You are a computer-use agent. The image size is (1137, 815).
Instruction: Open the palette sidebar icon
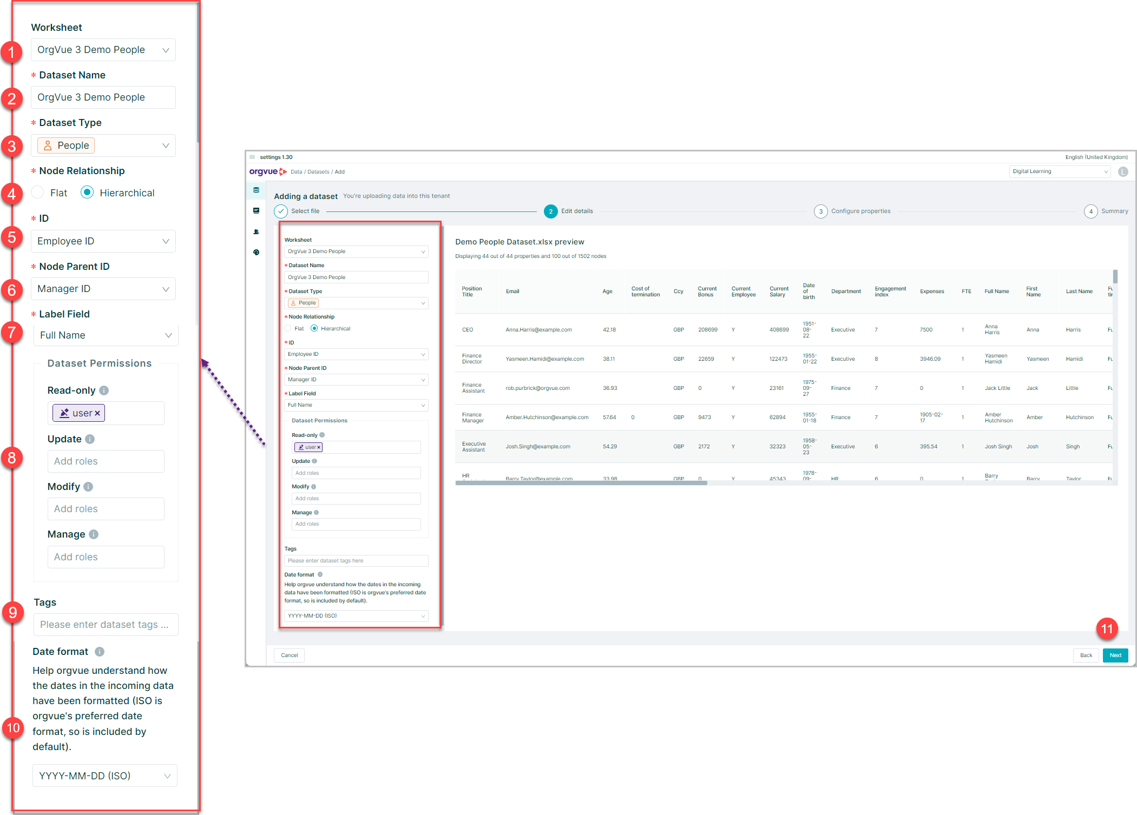tap(256, 253)
